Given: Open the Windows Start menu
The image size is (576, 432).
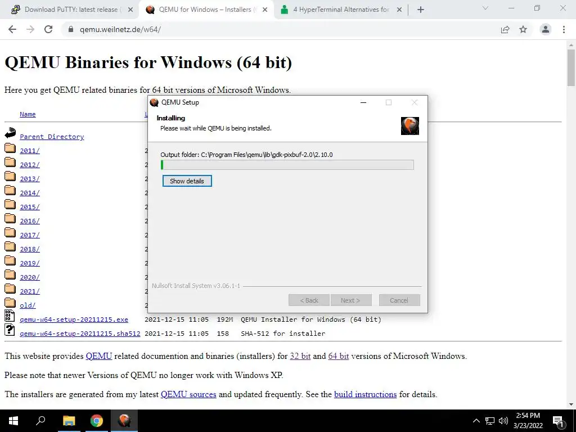Looking at the screenshot, I should [13, 421].
